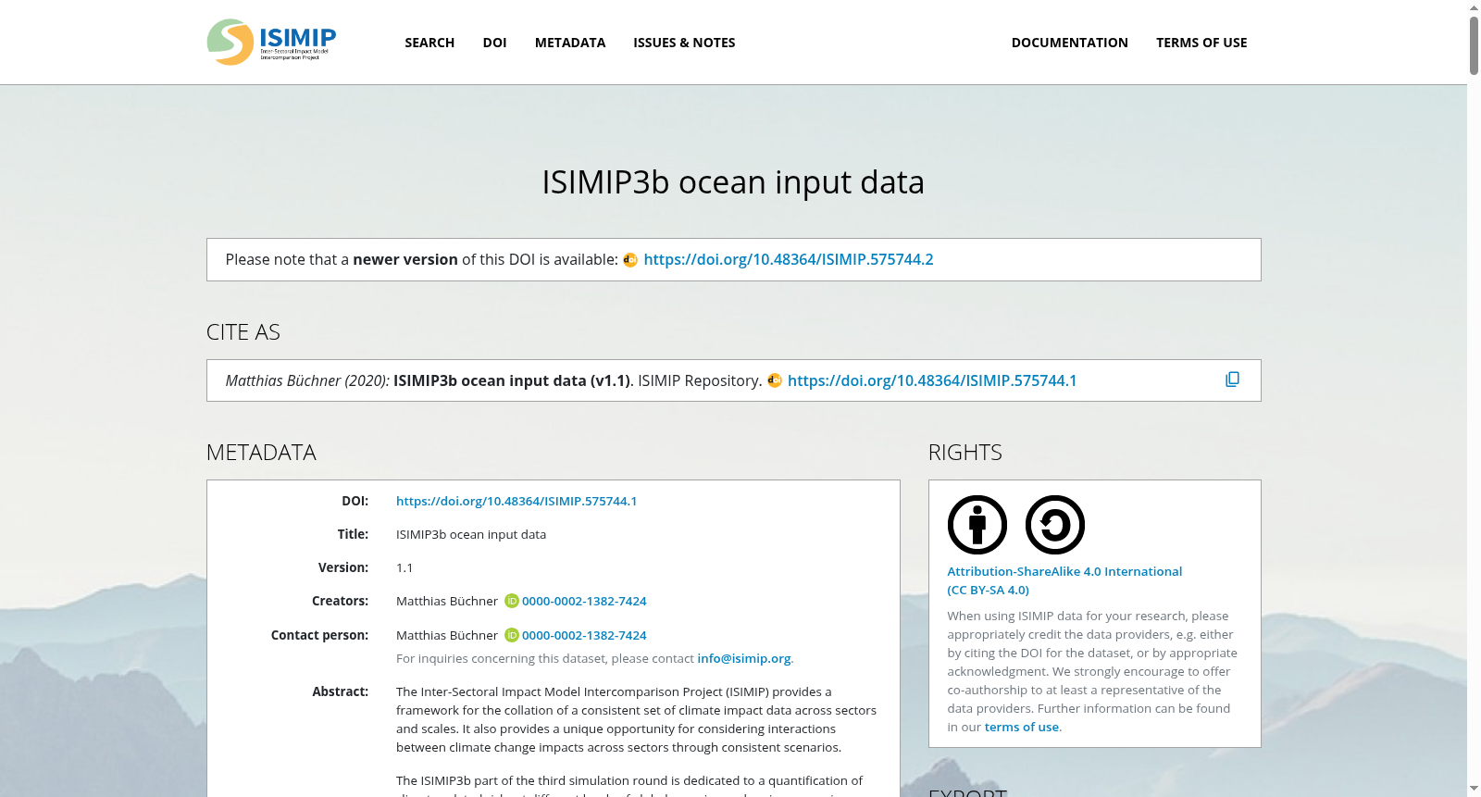Screen dimensions: 1481x797
Task: Click the Creative Commons Attribution icon
Action: [977, 525]
